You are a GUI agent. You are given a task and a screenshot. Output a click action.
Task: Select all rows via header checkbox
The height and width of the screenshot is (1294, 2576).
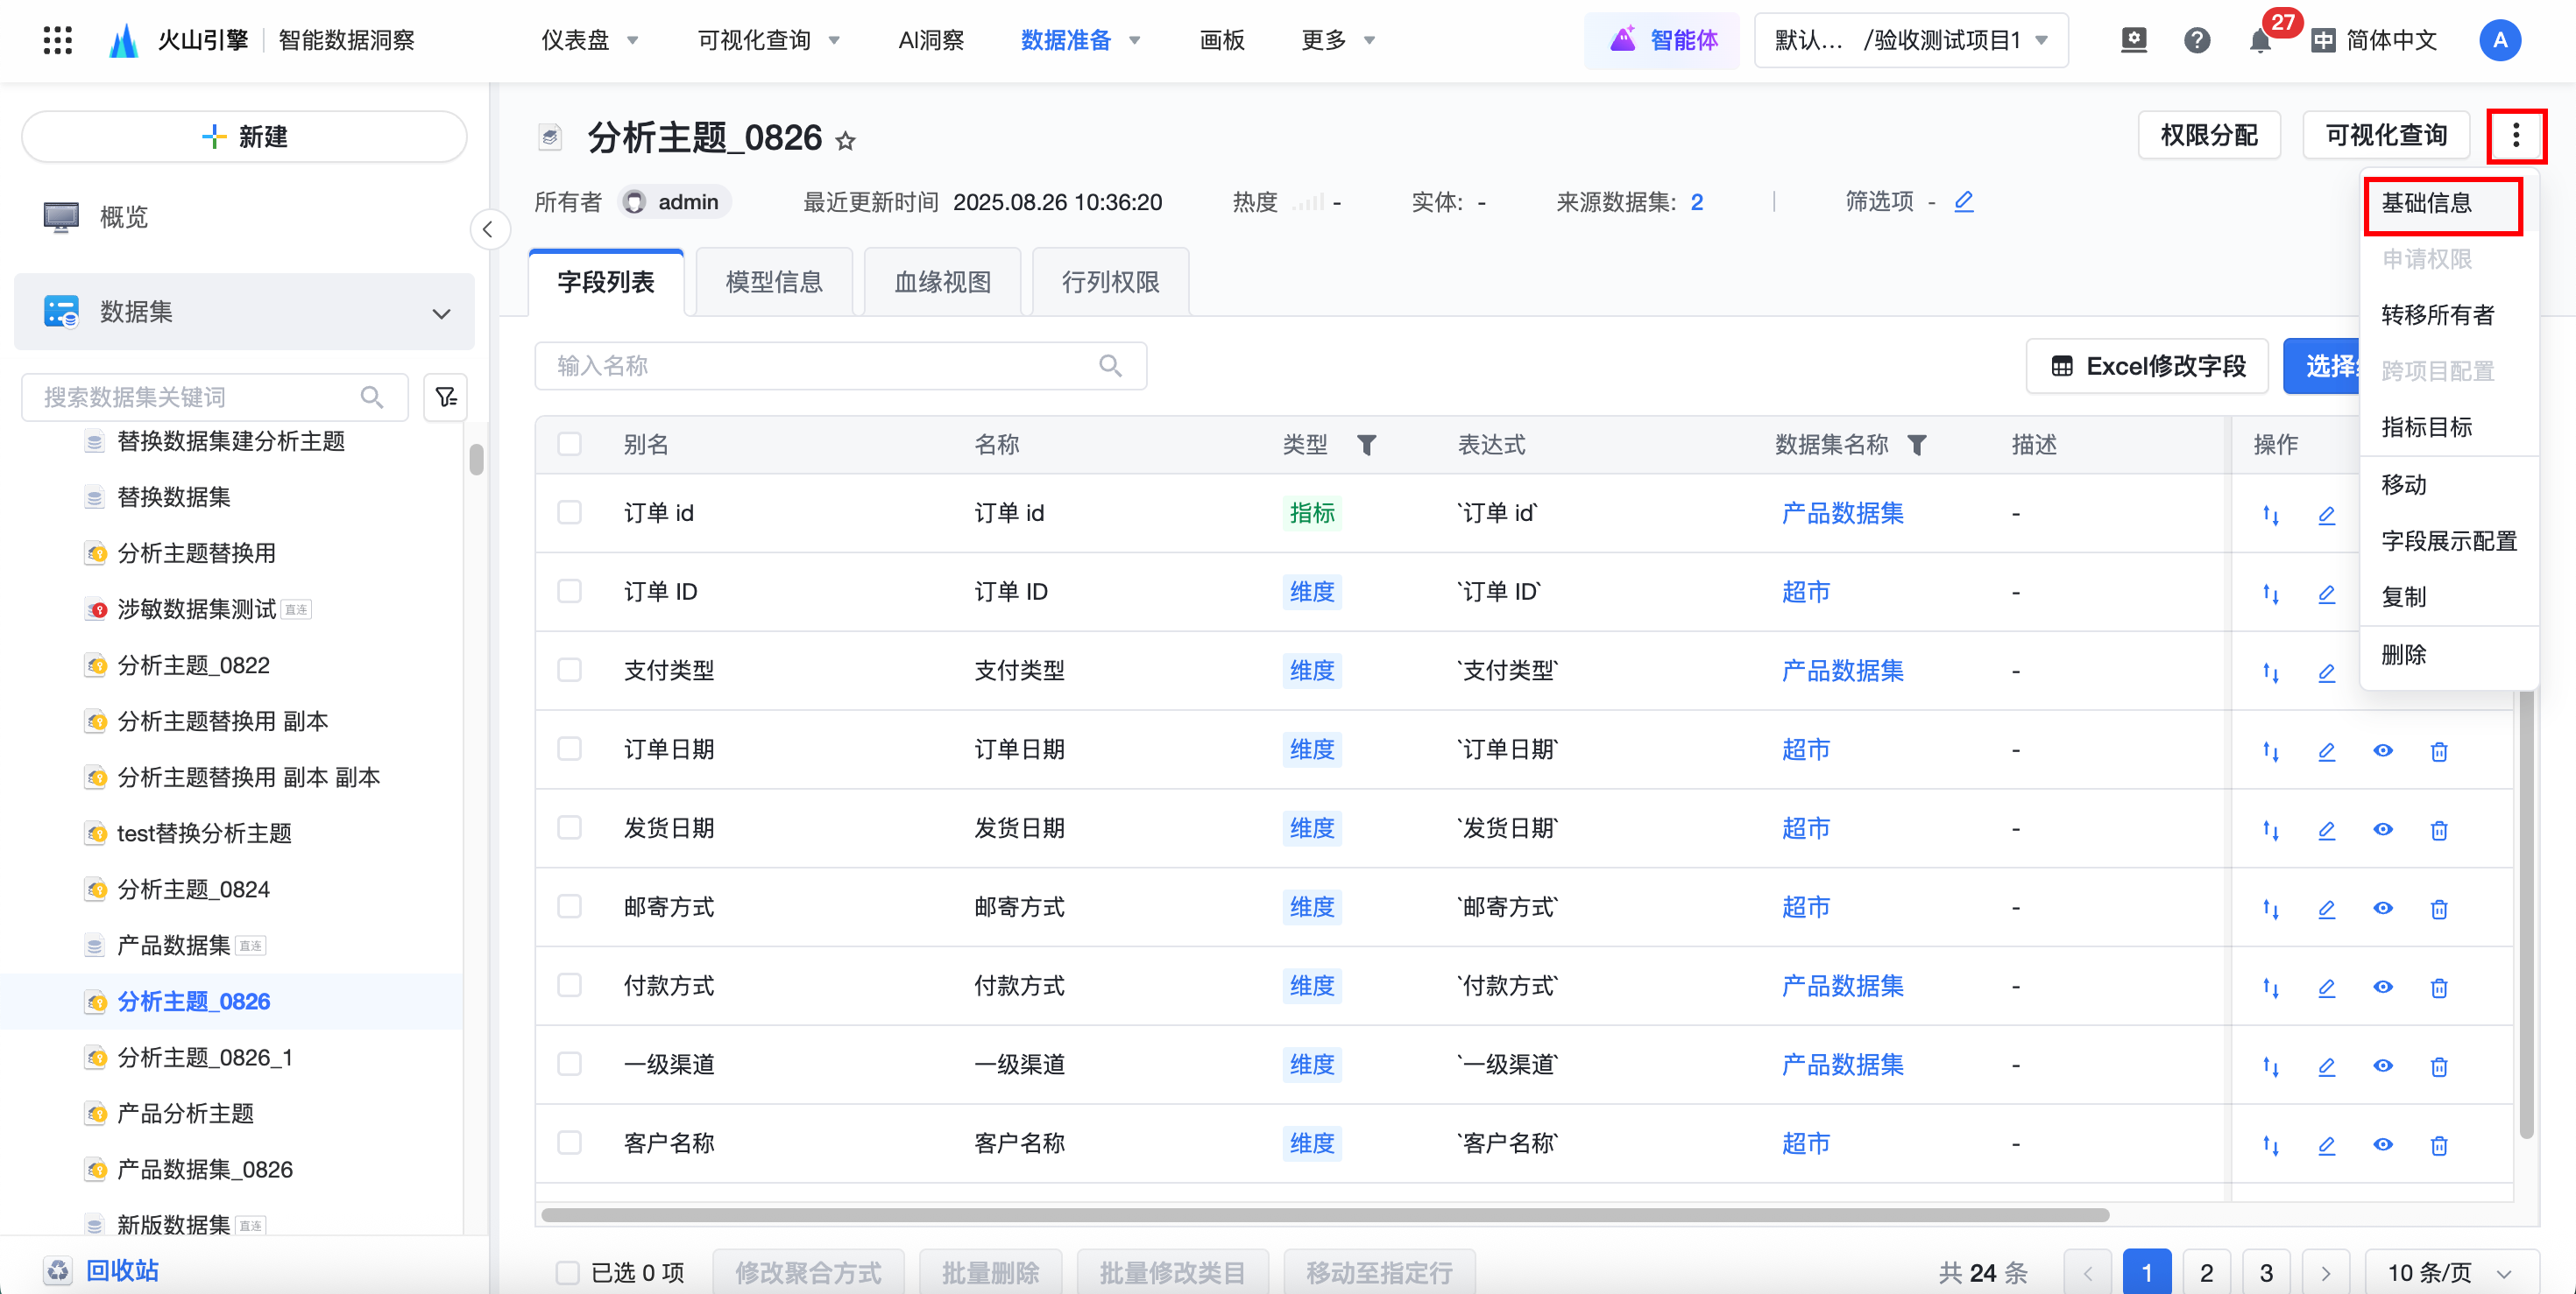[569, 444]
